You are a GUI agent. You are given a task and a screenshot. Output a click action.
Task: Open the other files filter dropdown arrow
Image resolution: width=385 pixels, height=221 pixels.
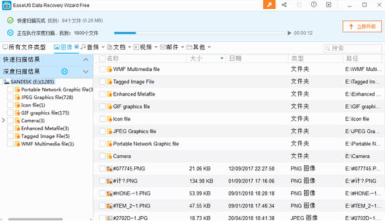point(209,47)
